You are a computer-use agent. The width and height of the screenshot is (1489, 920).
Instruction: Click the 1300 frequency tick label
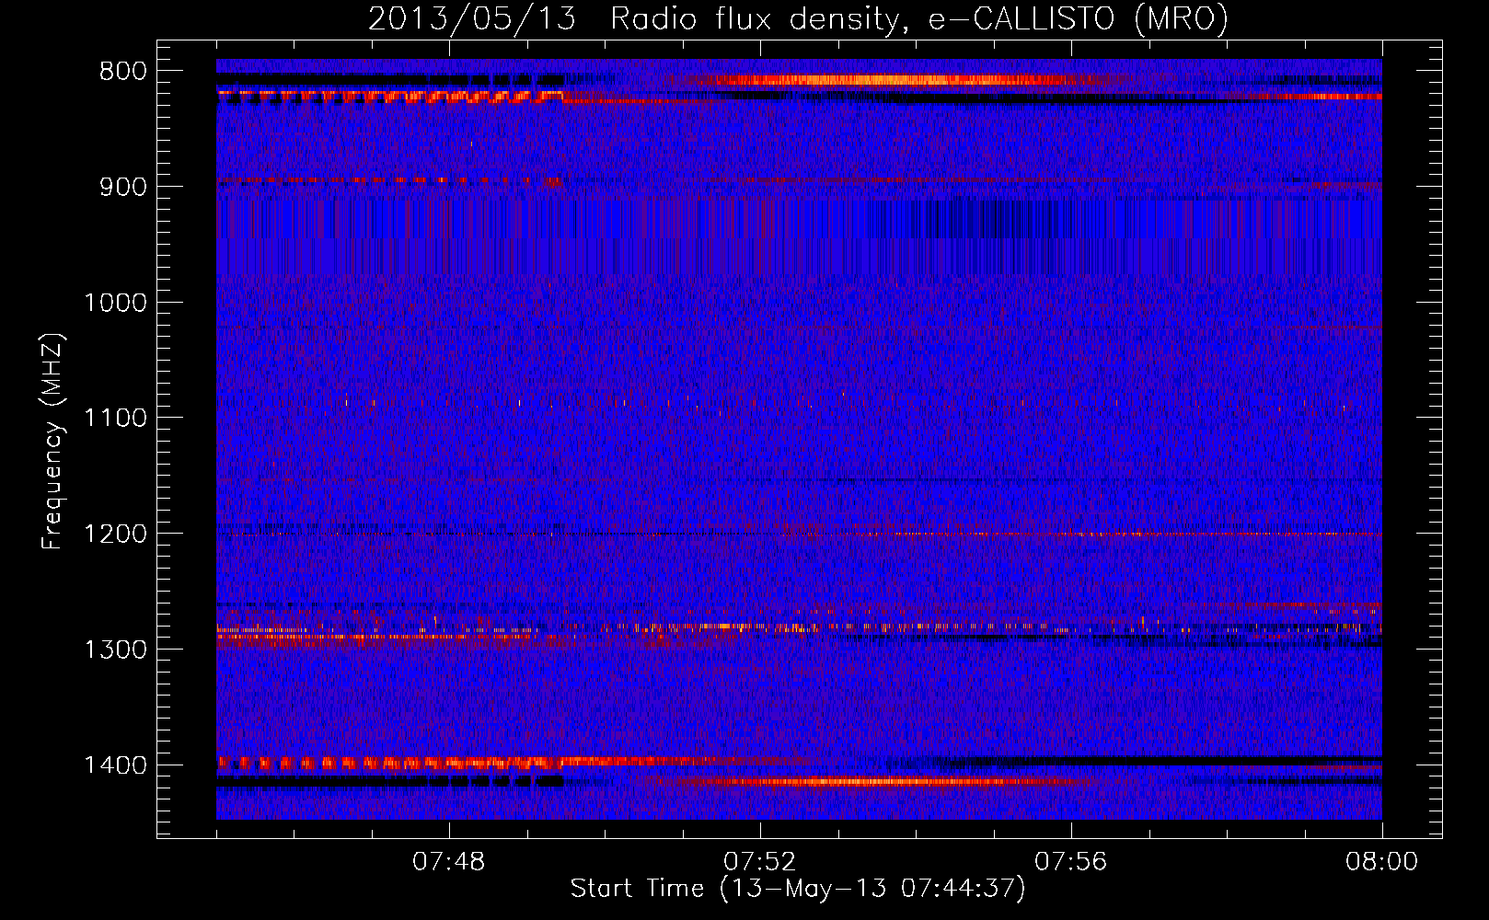115,650
